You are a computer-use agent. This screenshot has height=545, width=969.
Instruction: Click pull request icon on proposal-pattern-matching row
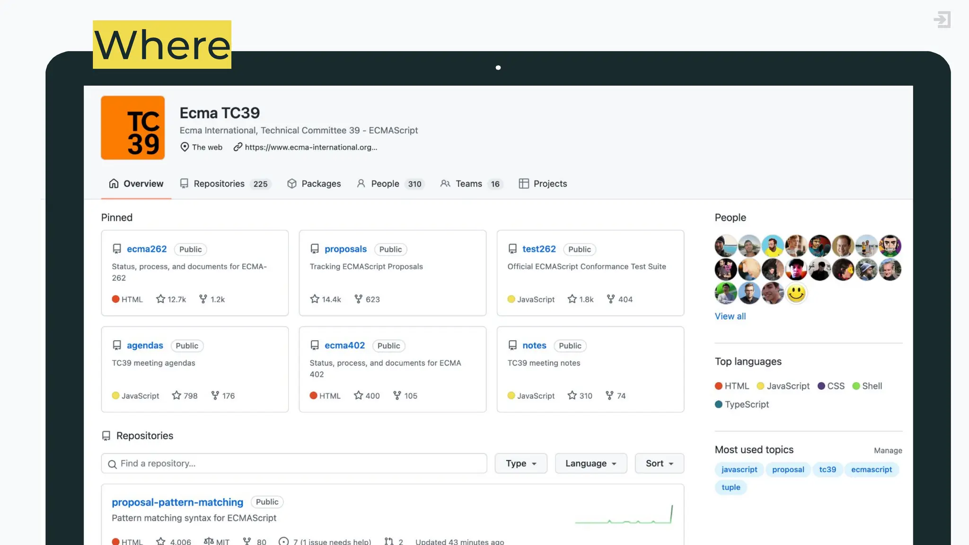point(389,541)
